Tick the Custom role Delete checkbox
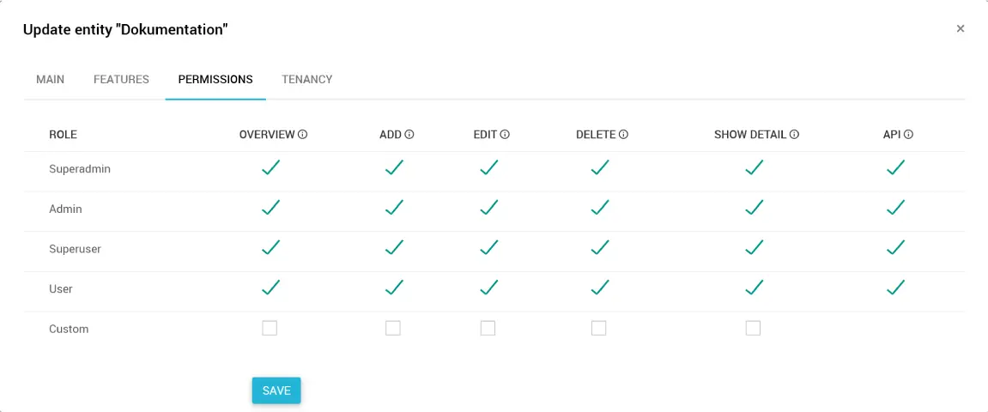Viewport: 988px width, 412px height. click(599, 328)
